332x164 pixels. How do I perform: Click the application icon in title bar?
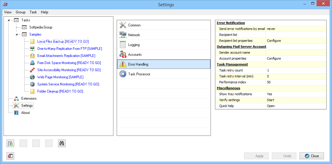[x=5, y=4]
